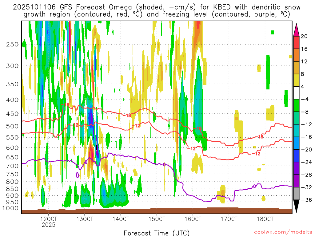This screenshot has width=315, height=236.
Task: Click the '130CT' time axis label
Action: tap(85, 219)
